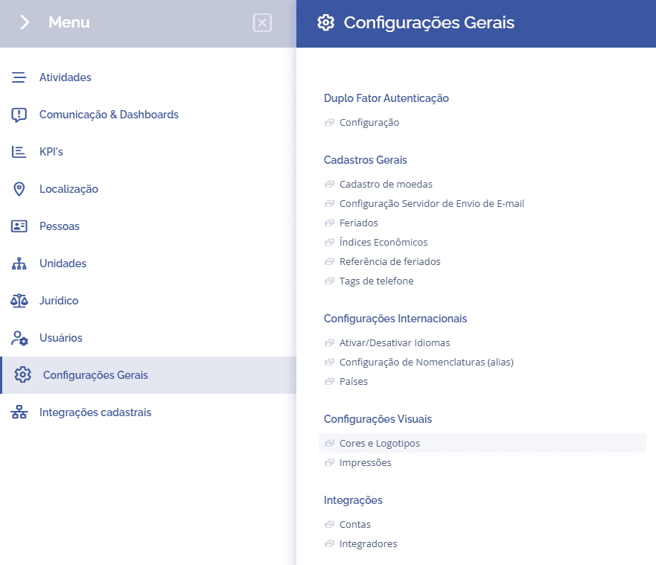Click the Duplo Fator Autenticação heading
656x565 pixels.
(x=386, y=98)
